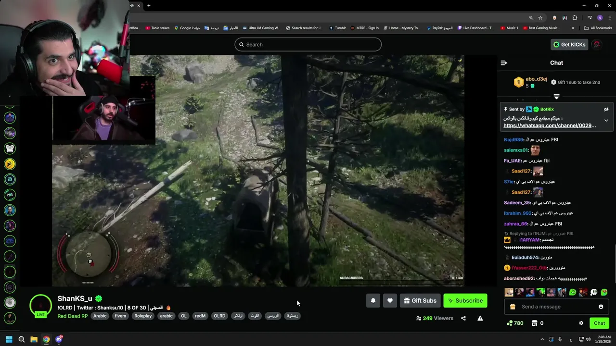
Task: Report the stream via the warning triangle icon
Action: tap(480, 318)
